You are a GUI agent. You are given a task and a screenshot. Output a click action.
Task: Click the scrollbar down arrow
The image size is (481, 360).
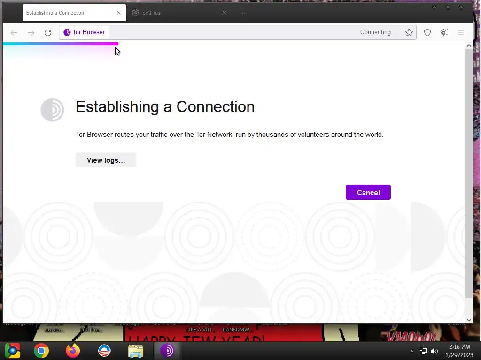(469, 320)
